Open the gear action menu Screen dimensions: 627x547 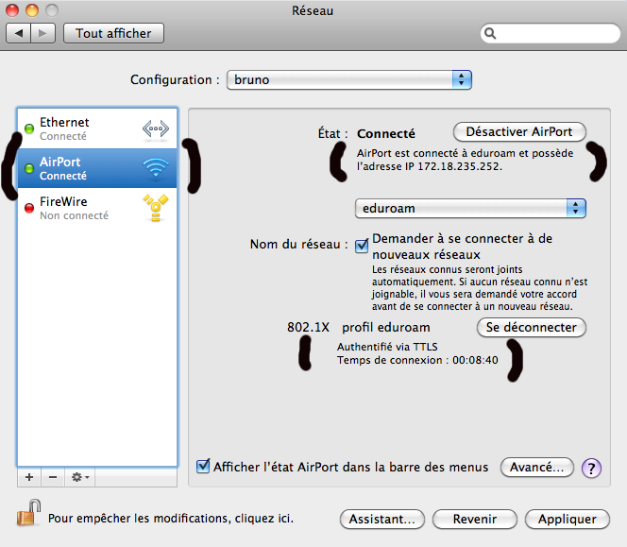click(80, 477)
